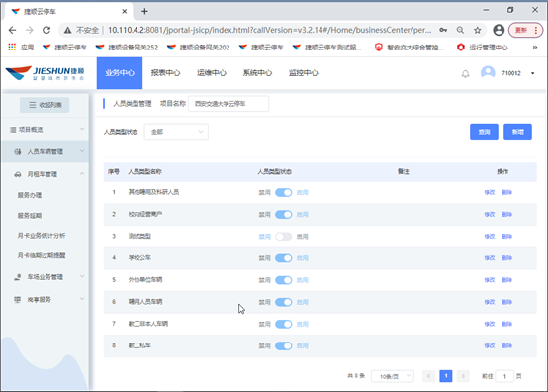The image size is (548, 392).
Task: Open the browser zoom magnifier icon
Action: (460, 30)
